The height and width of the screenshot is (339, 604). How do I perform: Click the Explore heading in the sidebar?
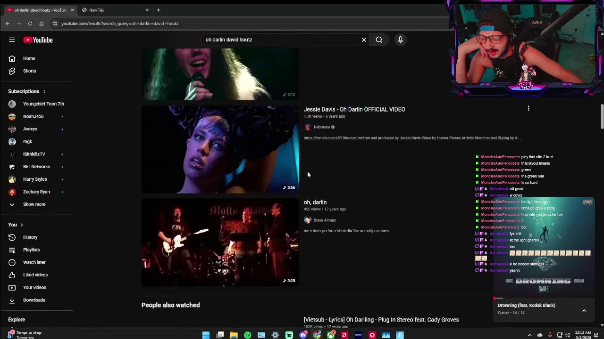pos(17,320)
